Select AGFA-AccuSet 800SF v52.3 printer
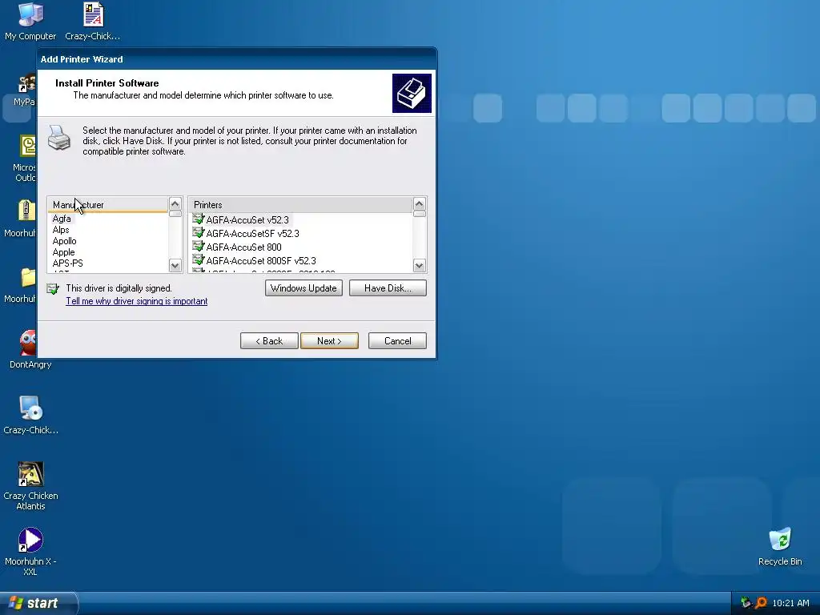 click(261, 261)
